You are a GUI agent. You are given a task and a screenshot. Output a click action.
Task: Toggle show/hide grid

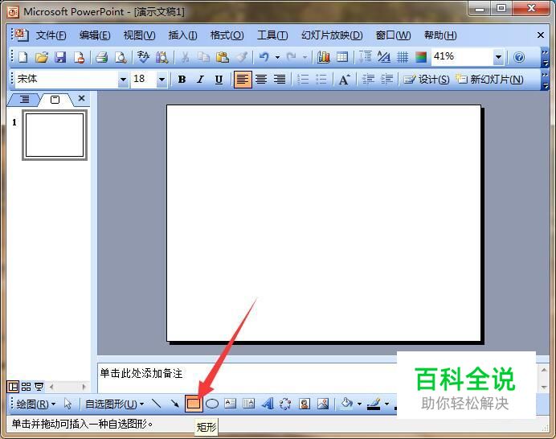(403, 57)
